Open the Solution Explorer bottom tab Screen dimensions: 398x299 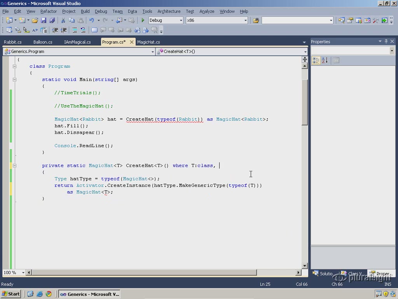coord(323,274)
